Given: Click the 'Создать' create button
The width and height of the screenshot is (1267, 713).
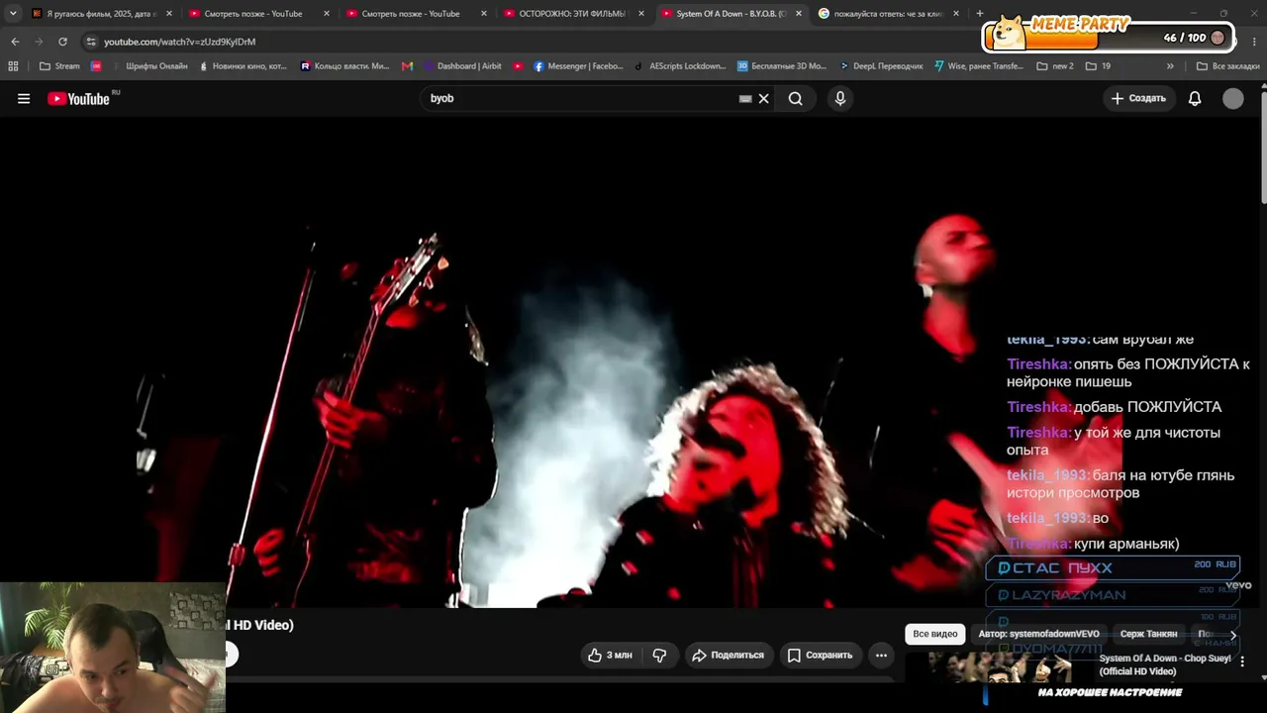Looking at the screenshot, I should pos(1138,98).
